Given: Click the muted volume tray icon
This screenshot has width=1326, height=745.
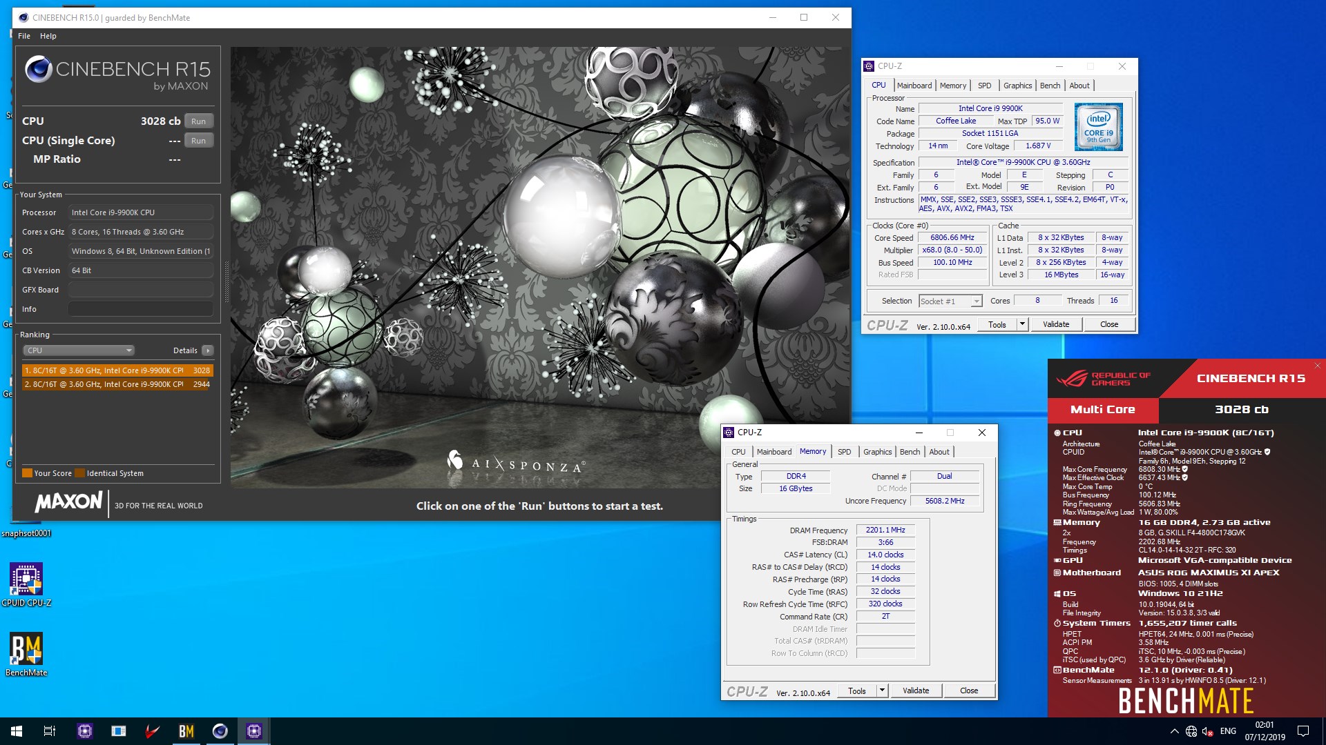Looking at the screenshot, I should [x=1208, y=731].
